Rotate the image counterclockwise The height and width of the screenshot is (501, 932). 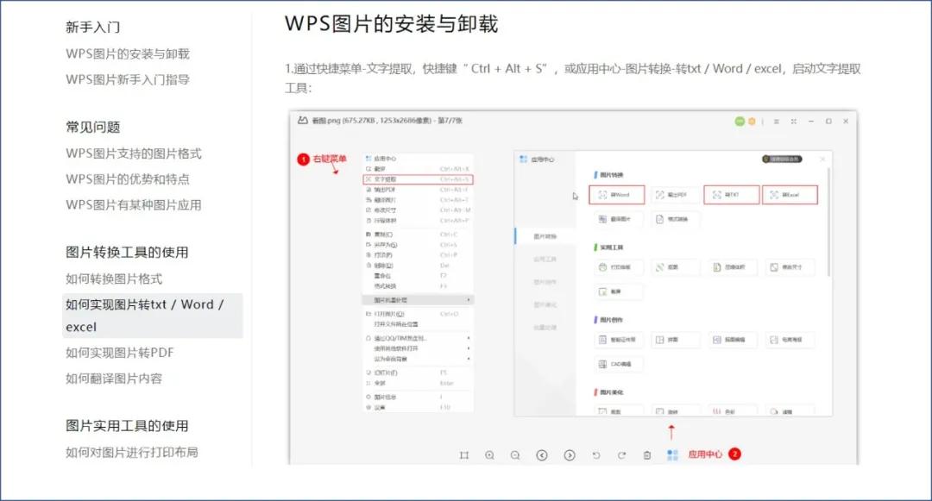(596, 454)
